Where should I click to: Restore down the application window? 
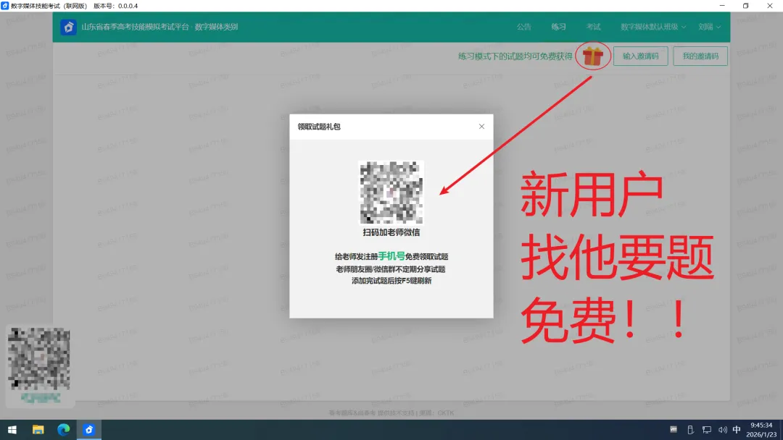(745, 6)
